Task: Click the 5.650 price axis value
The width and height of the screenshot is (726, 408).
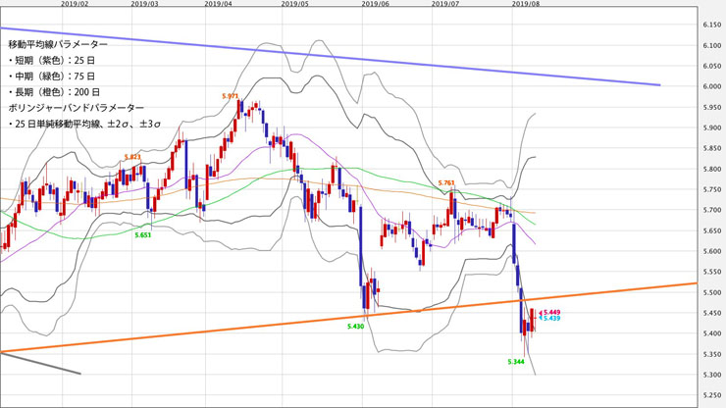Action: (711, 230)
